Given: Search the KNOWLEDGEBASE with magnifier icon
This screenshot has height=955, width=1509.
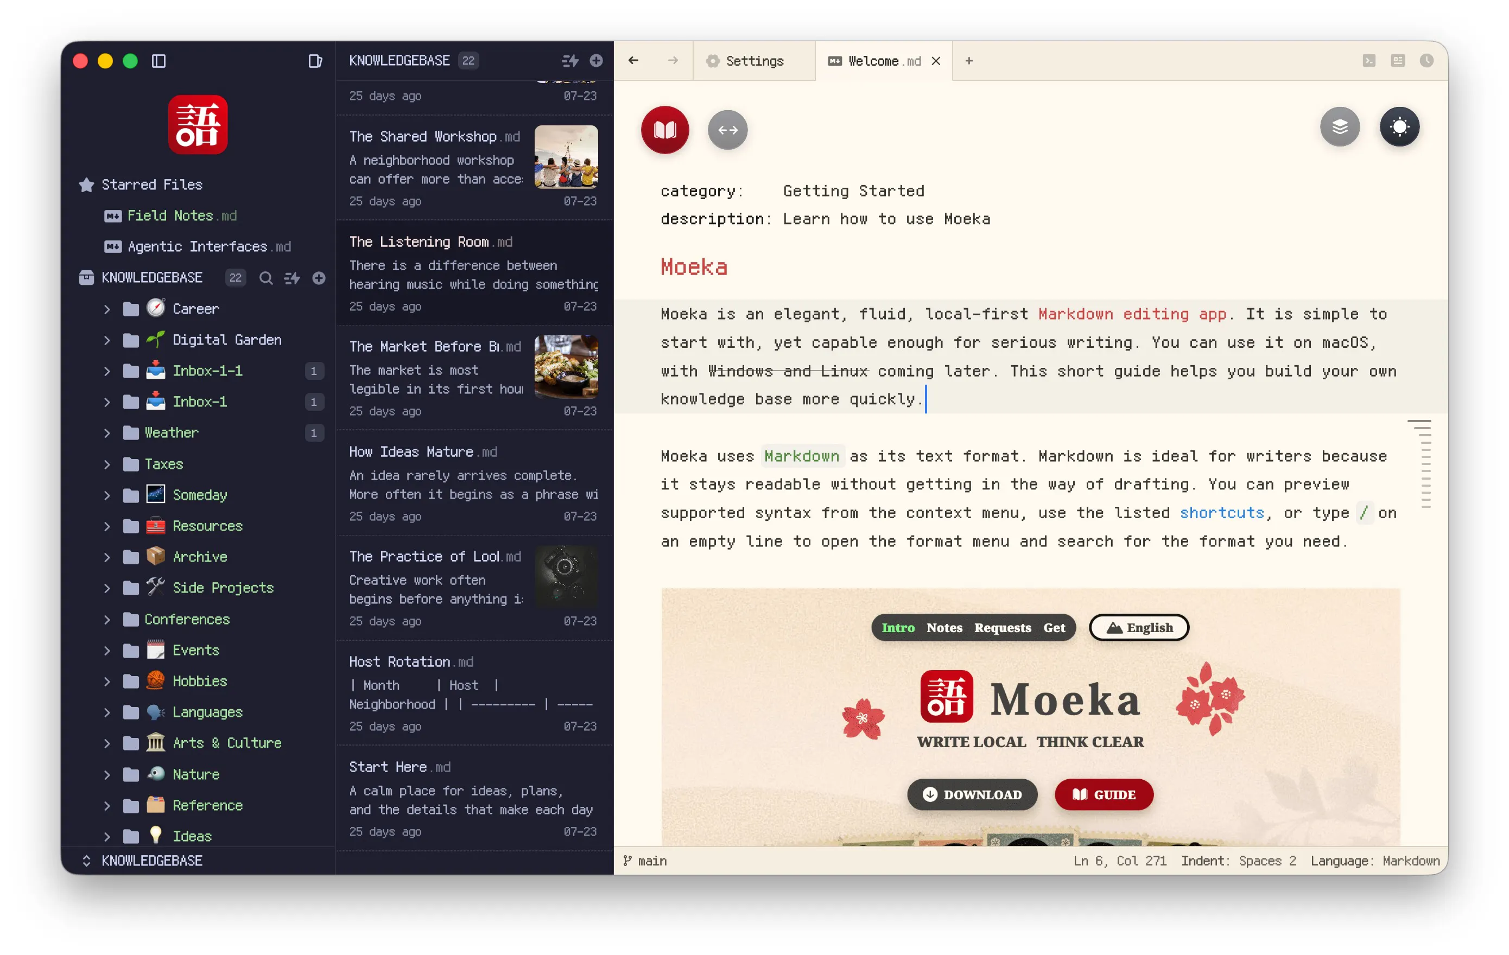Looking at the screenshot, I should [266, 278].
